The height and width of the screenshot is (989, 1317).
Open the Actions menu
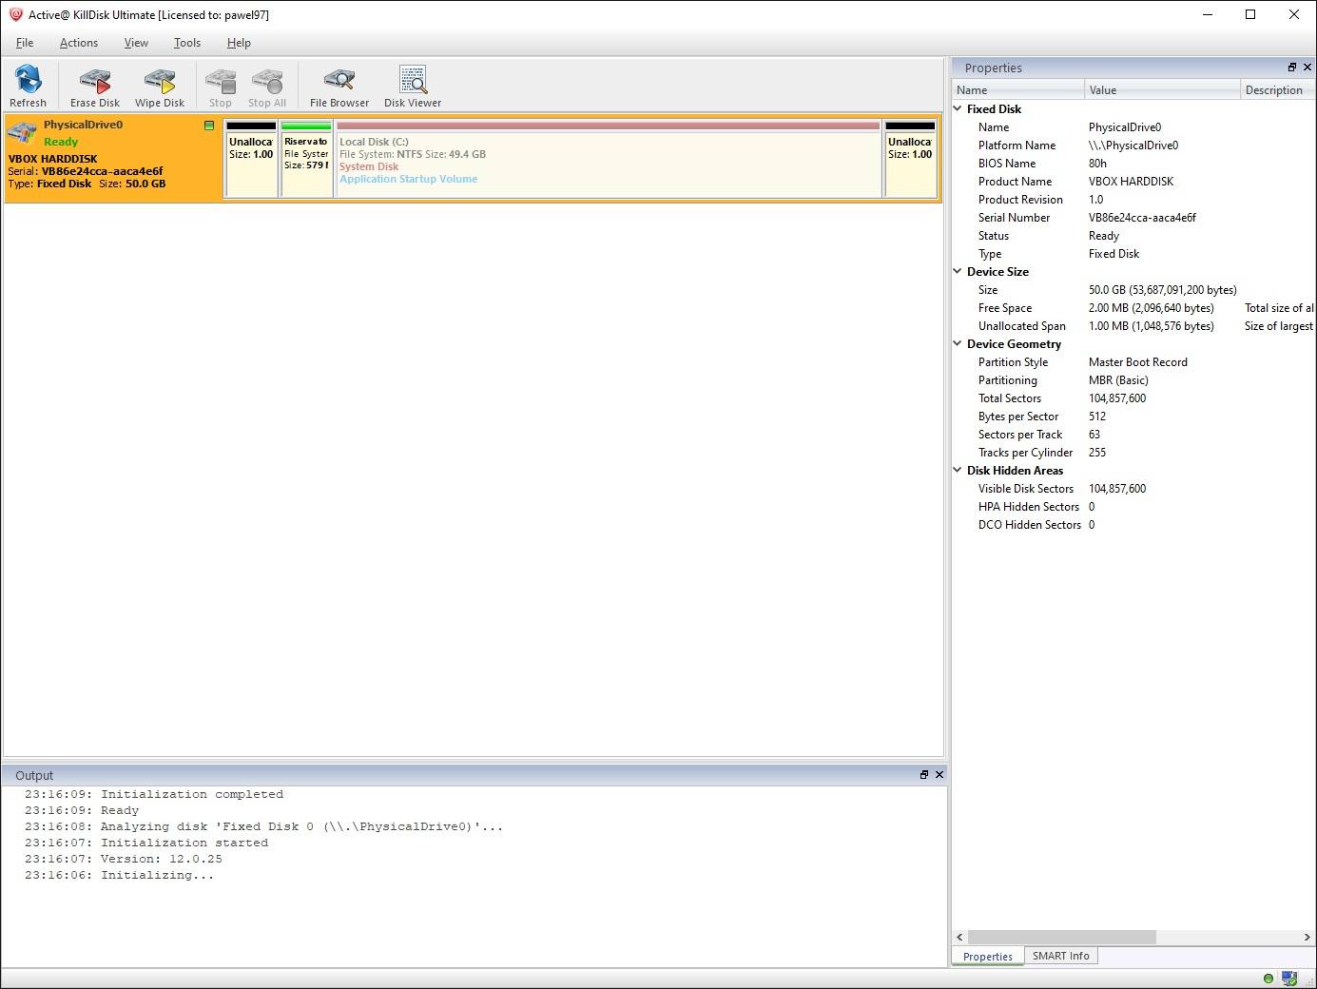[x=78, y=43]
